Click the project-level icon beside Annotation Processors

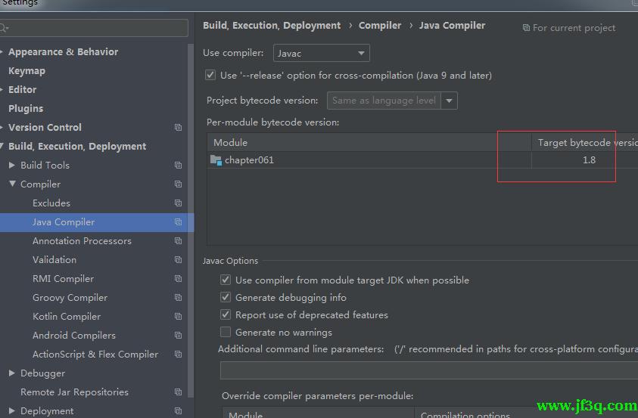tap(178, 241)
